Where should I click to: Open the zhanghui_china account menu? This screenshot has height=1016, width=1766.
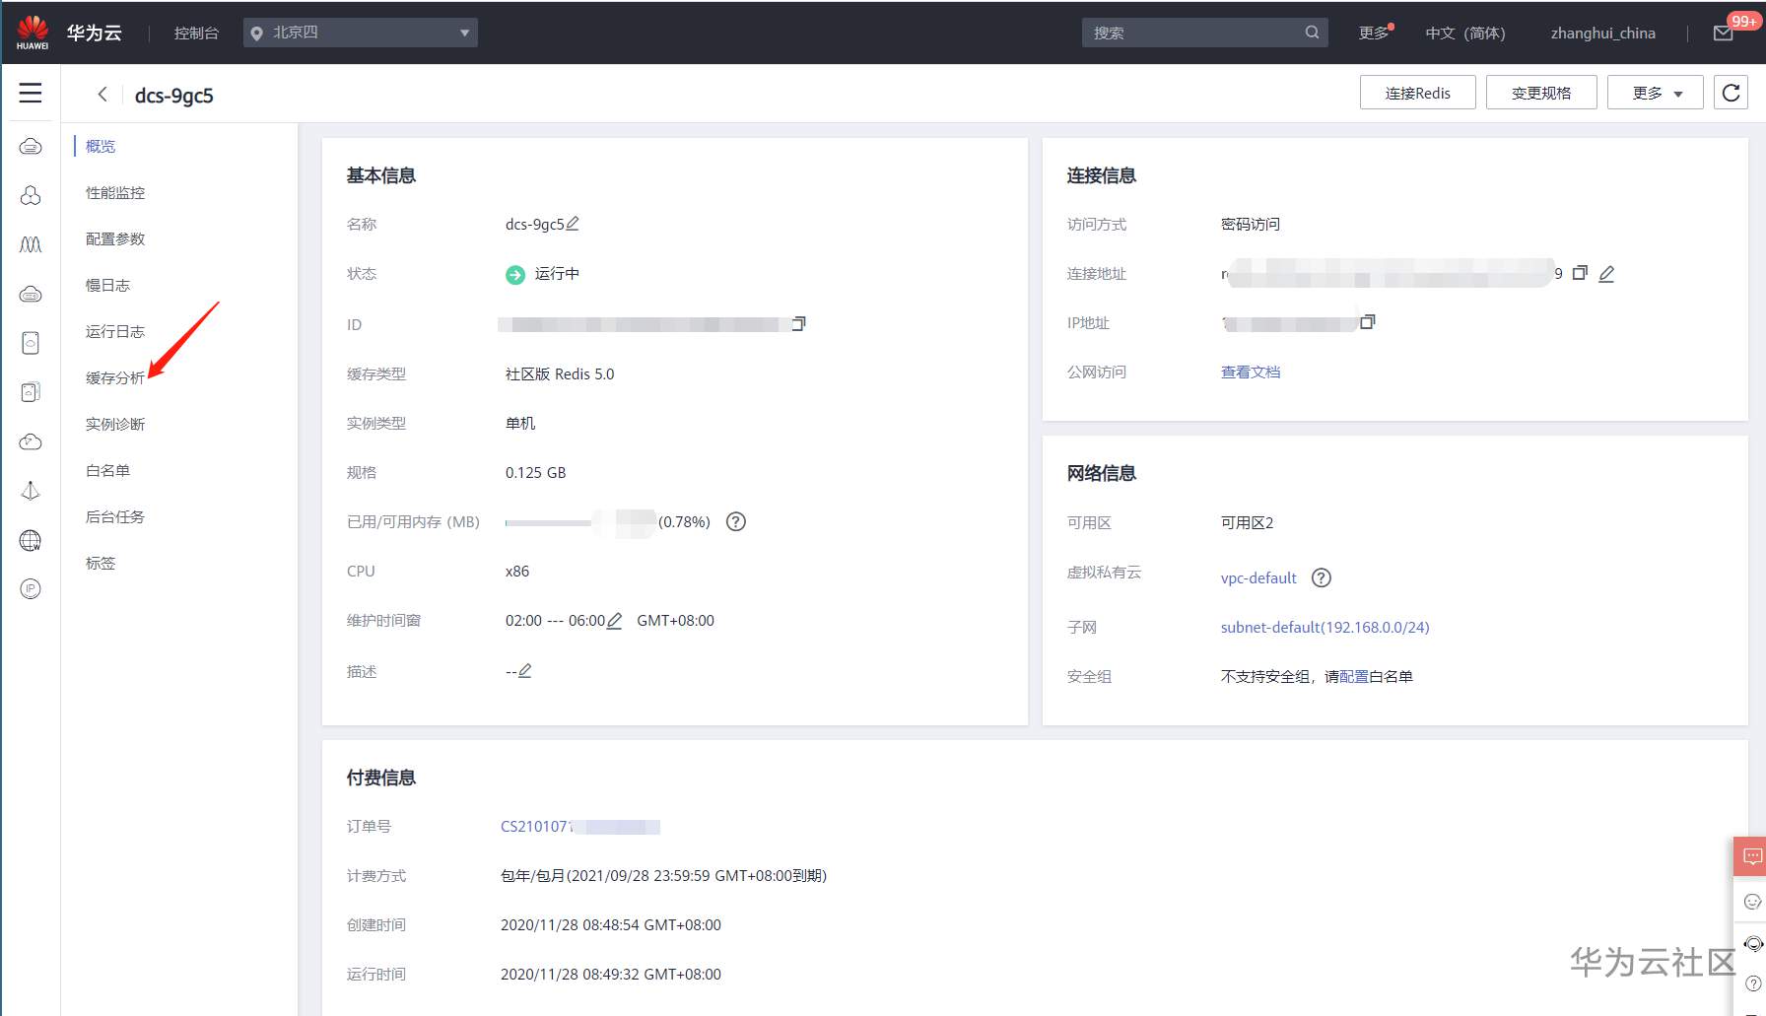coord(1603,33)
